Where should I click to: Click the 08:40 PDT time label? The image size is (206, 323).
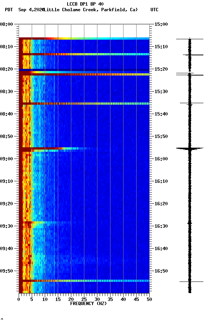click(x=6, y=114)
